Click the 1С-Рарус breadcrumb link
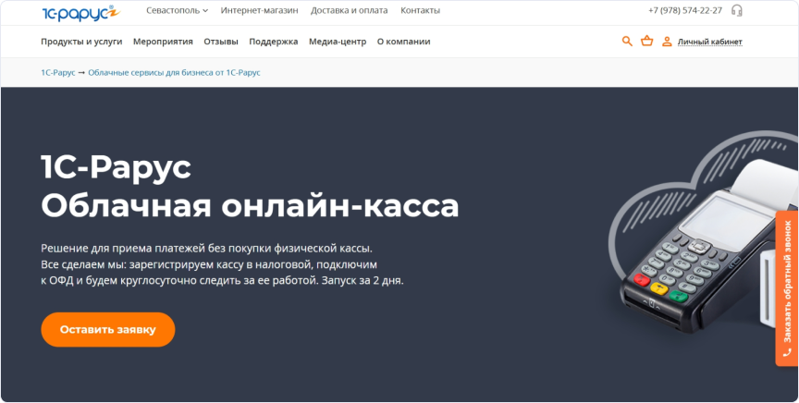The width and height of the screenshot is (799, 403). [x=57, y=72]
